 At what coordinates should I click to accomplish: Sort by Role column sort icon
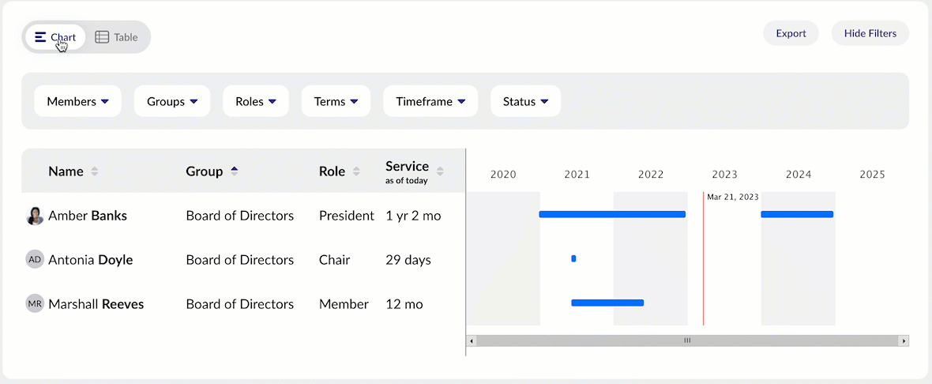[x=356, y=171]
